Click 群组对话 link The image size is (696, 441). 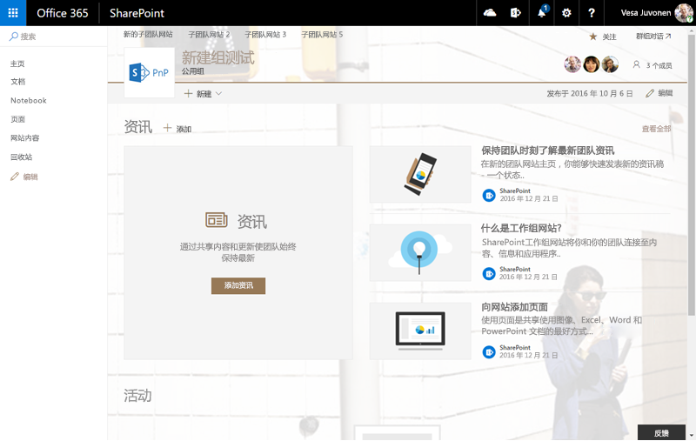click(653, 37)
